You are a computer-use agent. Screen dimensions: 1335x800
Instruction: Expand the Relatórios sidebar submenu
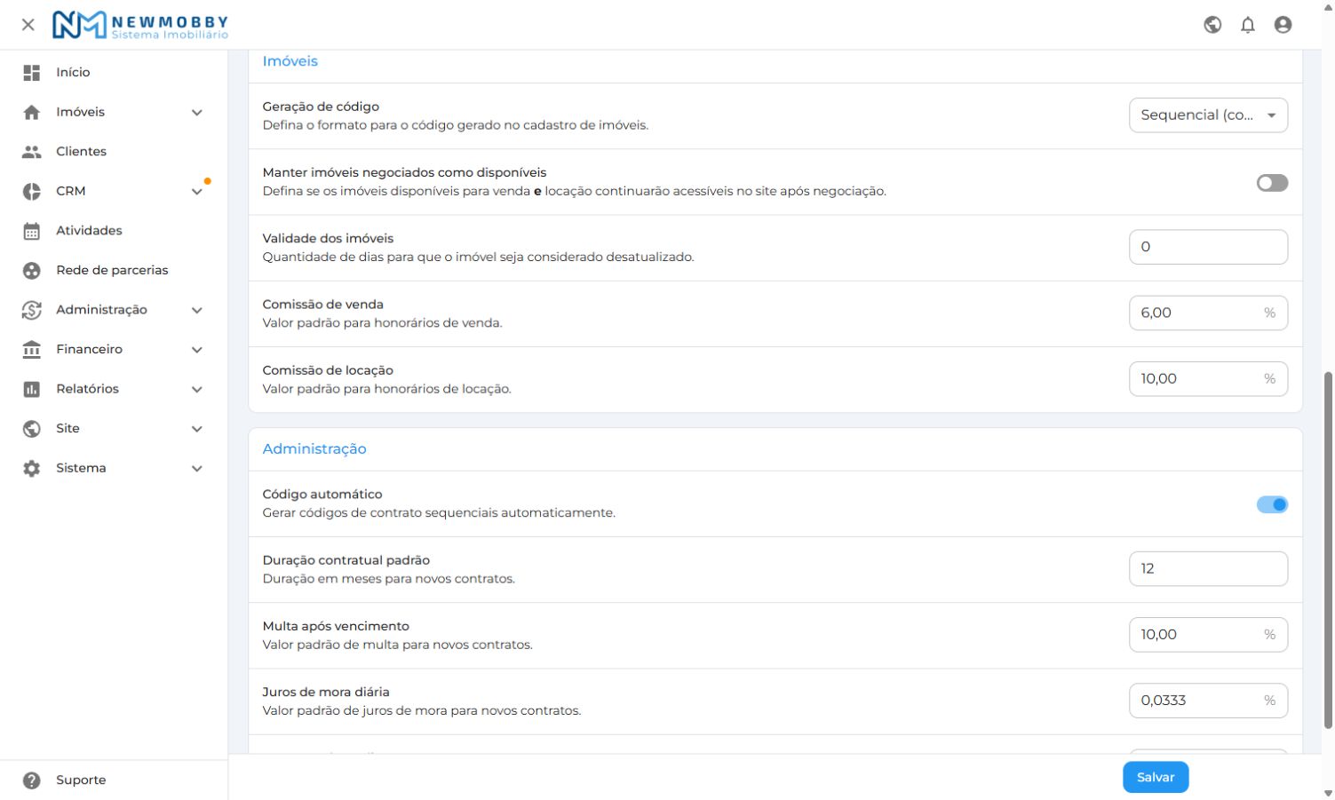197,389
